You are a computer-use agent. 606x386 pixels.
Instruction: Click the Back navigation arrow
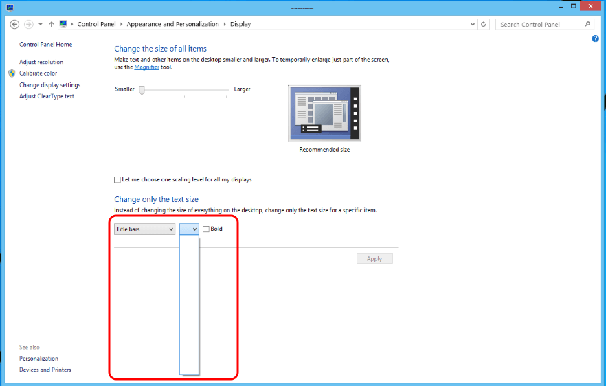pos(14,24)
